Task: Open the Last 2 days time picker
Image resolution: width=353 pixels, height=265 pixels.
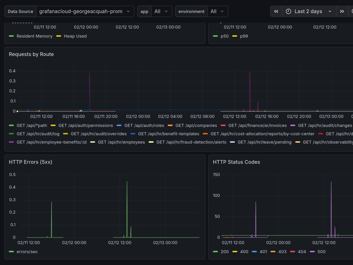Action: point(309,11)
